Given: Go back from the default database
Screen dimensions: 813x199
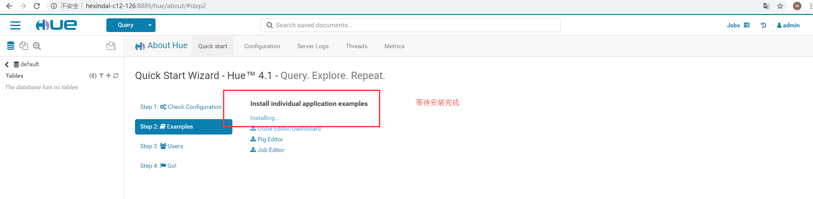Looking at the screenshot, I should tap(7, 64).
